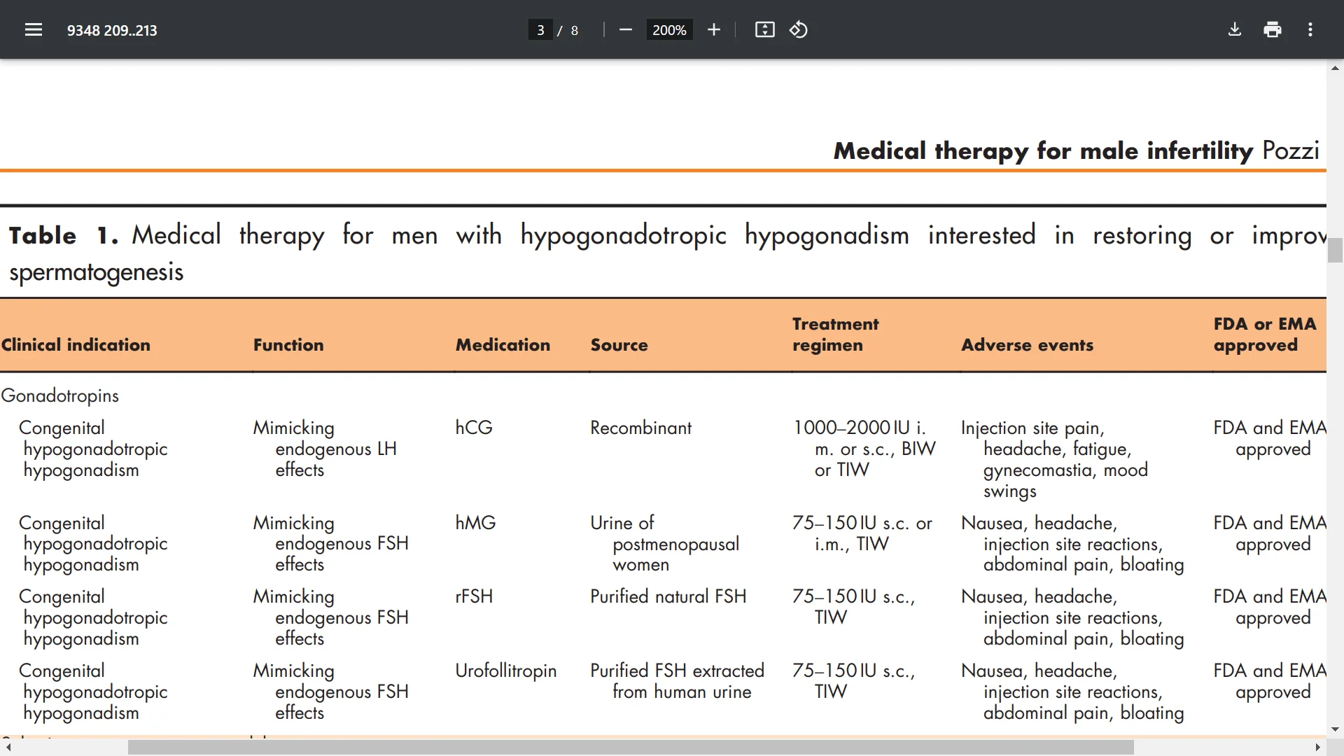Click the horizontal scrollbar thumb
Viewport: 1344px width, 756px height.
point(631,748)
